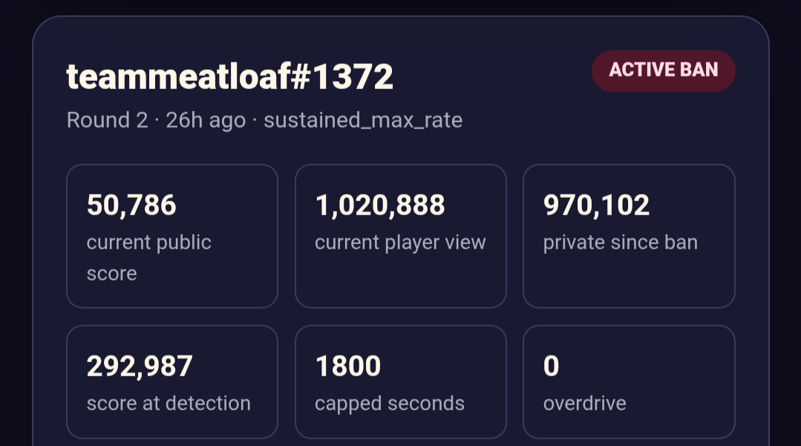This screenshot has width=801, height=446.
Task: Click the 0 overdrive value
Action: click(552, 367)
